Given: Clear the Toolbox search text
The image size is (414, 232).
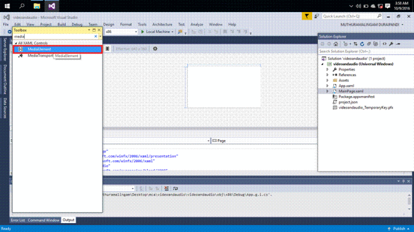Looking at the screenshot, I should (x=96, y=36).
